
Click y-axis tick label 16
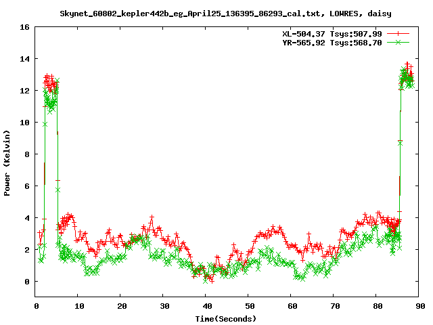point(24,27)
